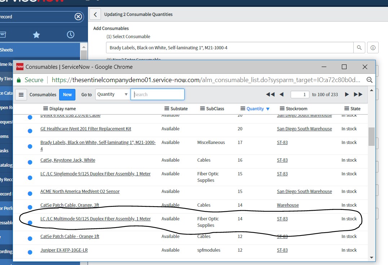This screenshot has height=265, width=388.
Task: Click Miscellaneous subclass cell in Brady Labels row
Action: [211, 143]
